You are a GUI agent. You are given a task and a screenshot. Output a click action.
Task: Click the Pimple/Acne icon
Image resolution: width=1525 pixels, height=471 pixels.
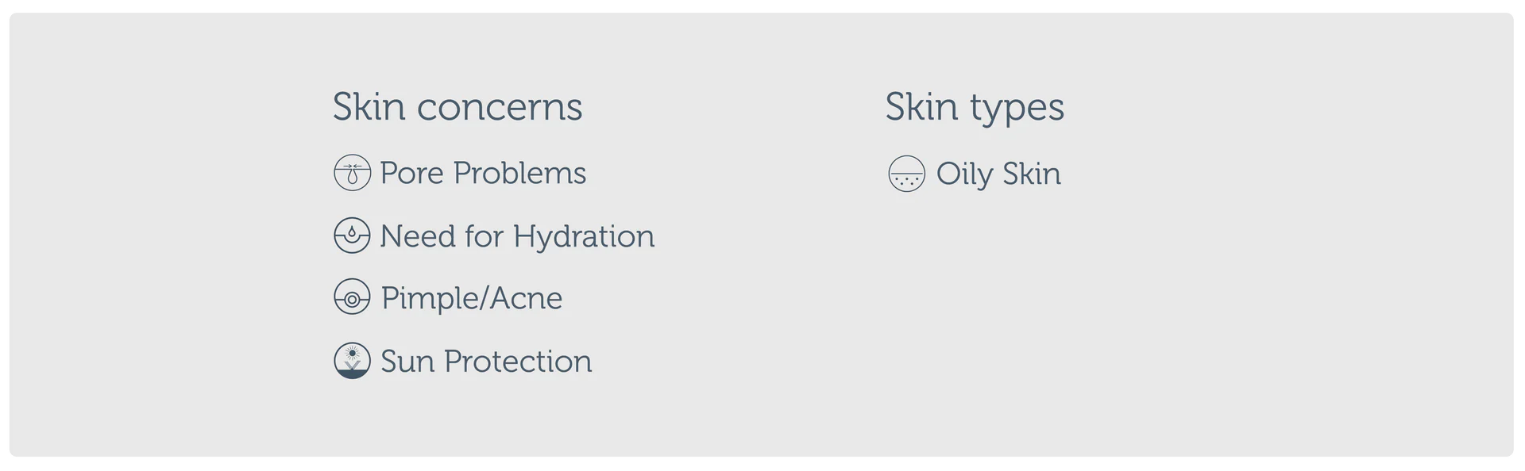352,298
